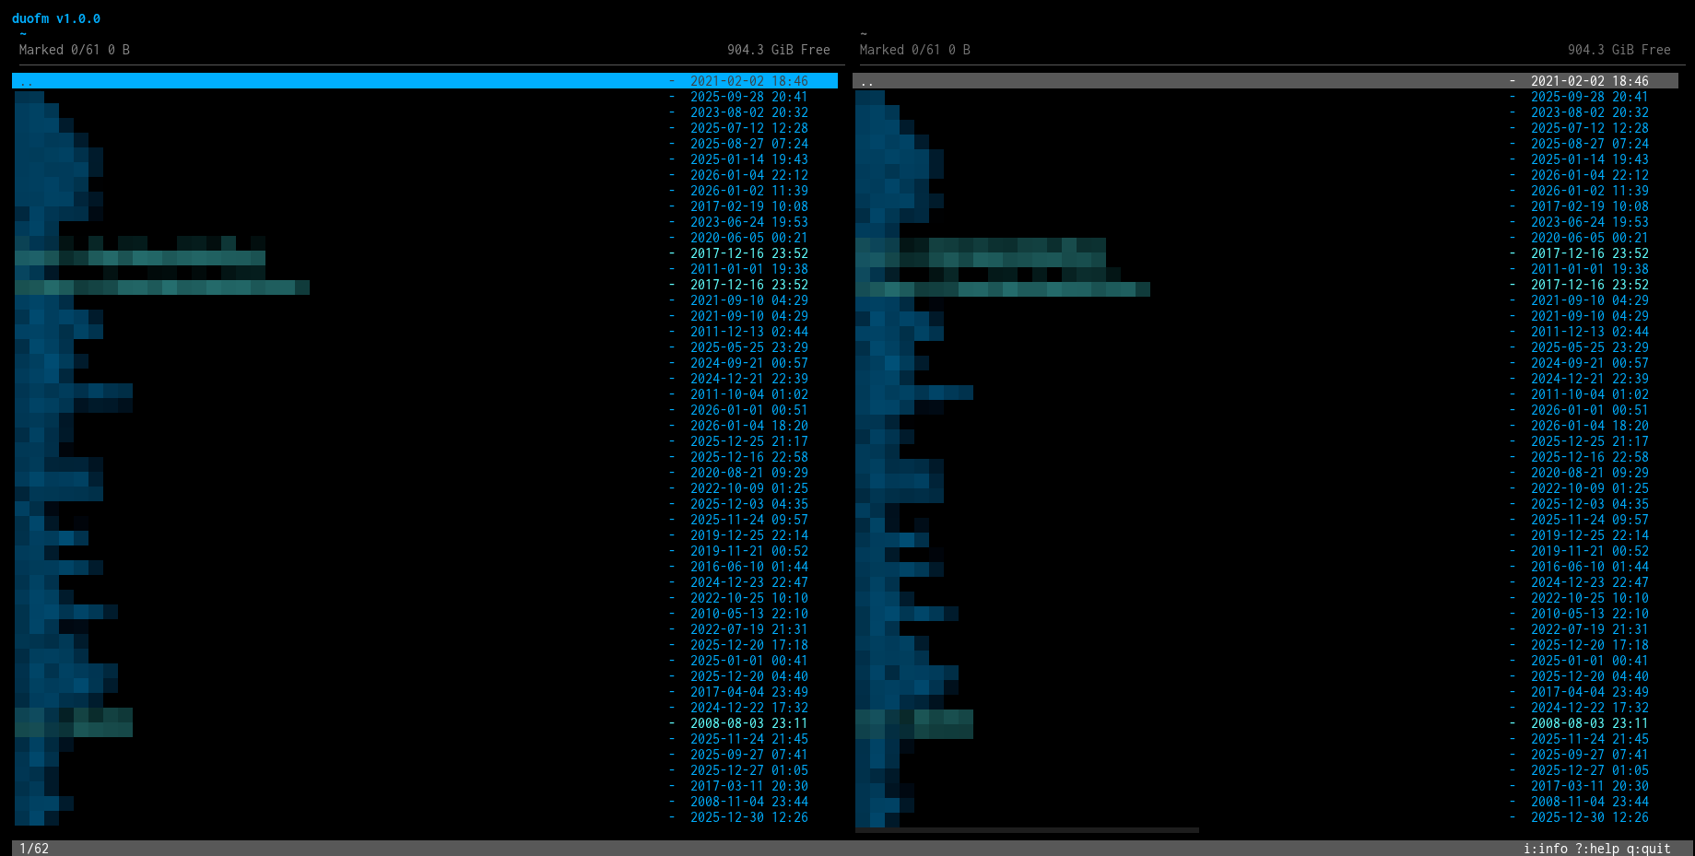1695x856 pixels.
Task: Select left pane row dated 2016-06-10 01:44
Action: [x=425, y=567]
